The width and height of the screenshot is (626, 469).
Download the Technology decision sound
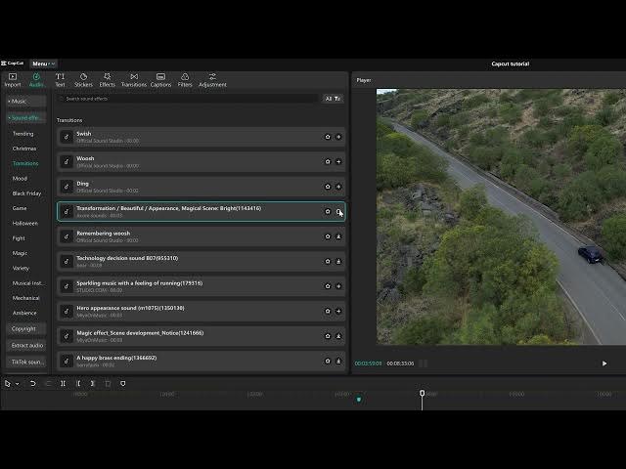[x=338, y=261]
